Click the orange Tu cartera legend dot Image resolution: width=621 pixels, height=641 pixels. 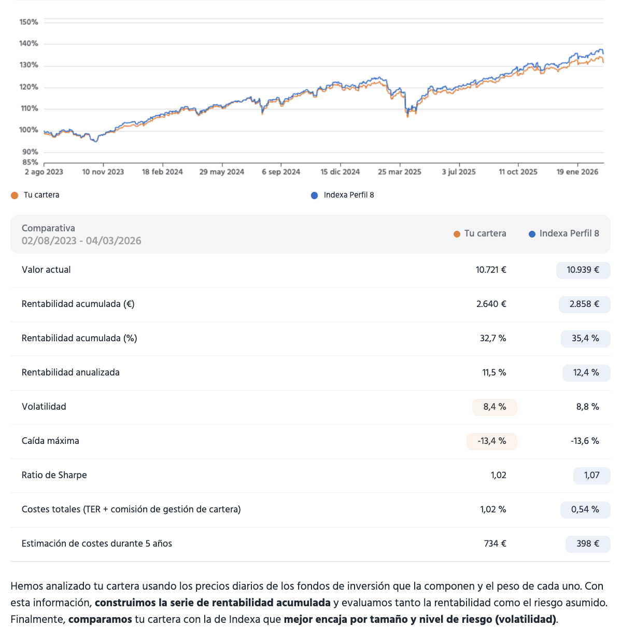[x=15, y=196]
